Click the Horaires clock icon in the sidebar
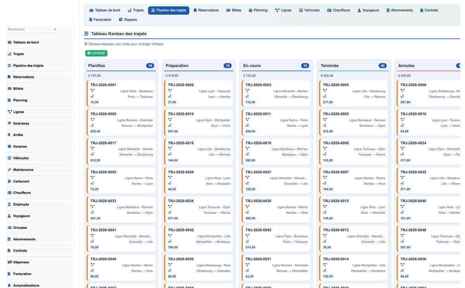This screenshot has width=465, height=288. pos(9,147)
